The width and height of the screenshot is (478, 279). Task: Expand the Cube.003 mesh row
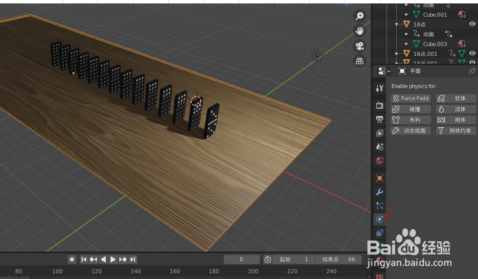point(407,44)
